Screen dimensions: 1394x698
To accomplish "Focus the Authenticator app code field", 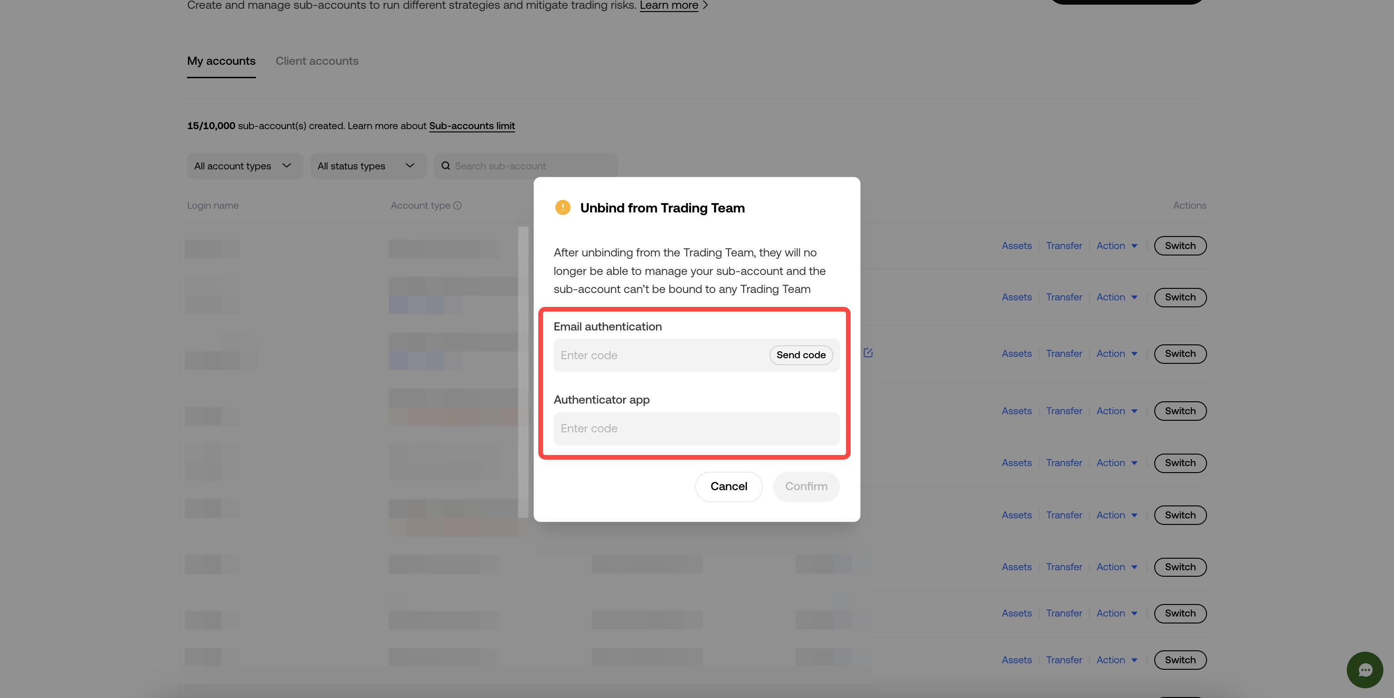I will [697, 429].
